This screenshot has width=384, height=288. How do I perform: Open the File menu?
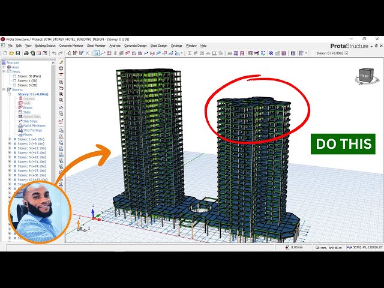coord(10,46)
